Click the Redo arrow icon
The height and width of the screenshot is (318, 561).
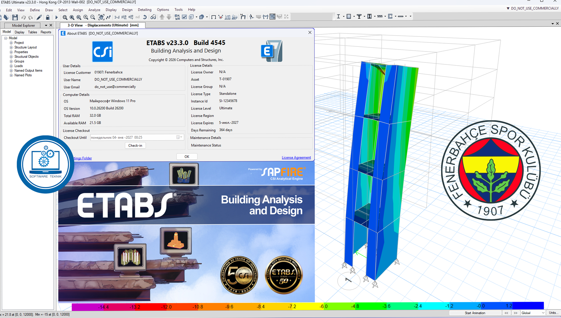pos(30,17)
